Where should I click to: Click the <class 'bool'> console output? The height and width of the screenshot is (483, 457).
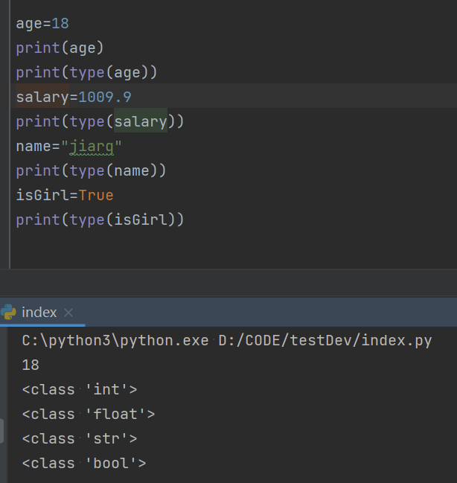coord(84,463)
